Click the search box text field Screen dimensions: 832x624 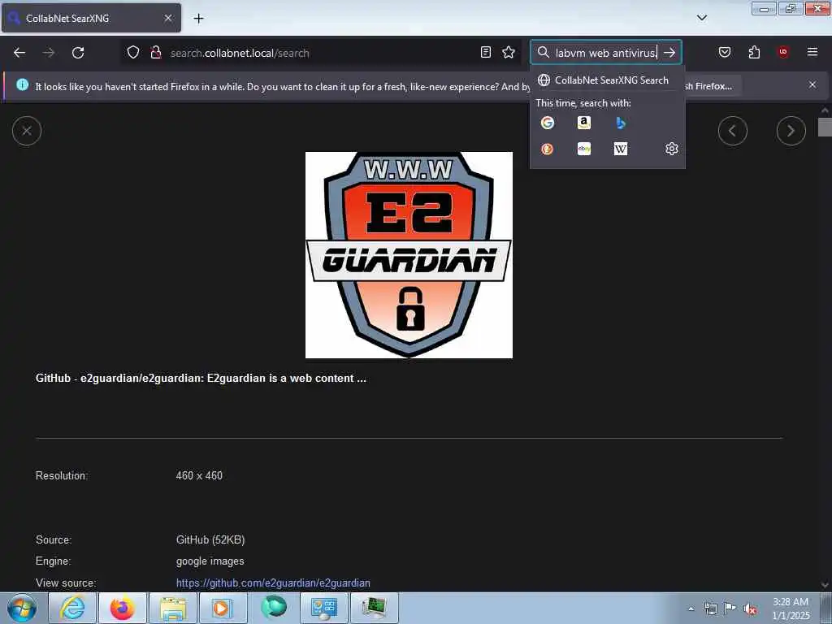point(606,53)
